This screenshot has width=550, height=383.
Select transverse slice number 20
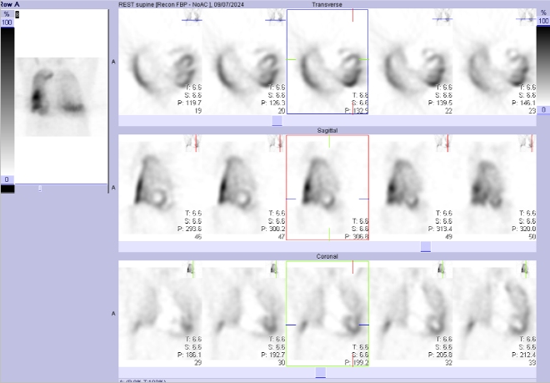pos(244,62)
